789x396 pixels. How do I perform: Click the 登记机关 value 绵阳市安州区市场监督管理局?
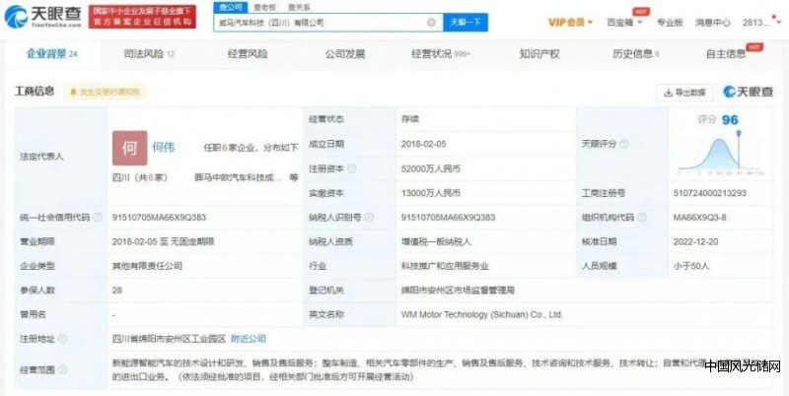(458, 290)
